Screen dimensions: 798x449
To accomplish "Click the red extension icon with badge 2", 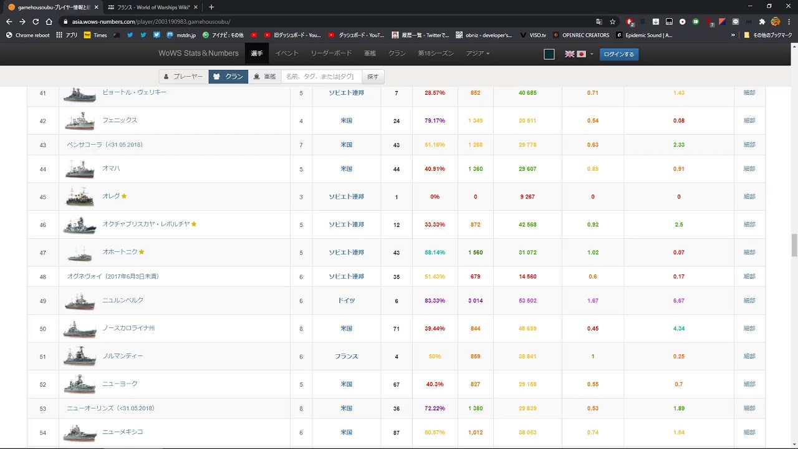I will click(630, 22).
